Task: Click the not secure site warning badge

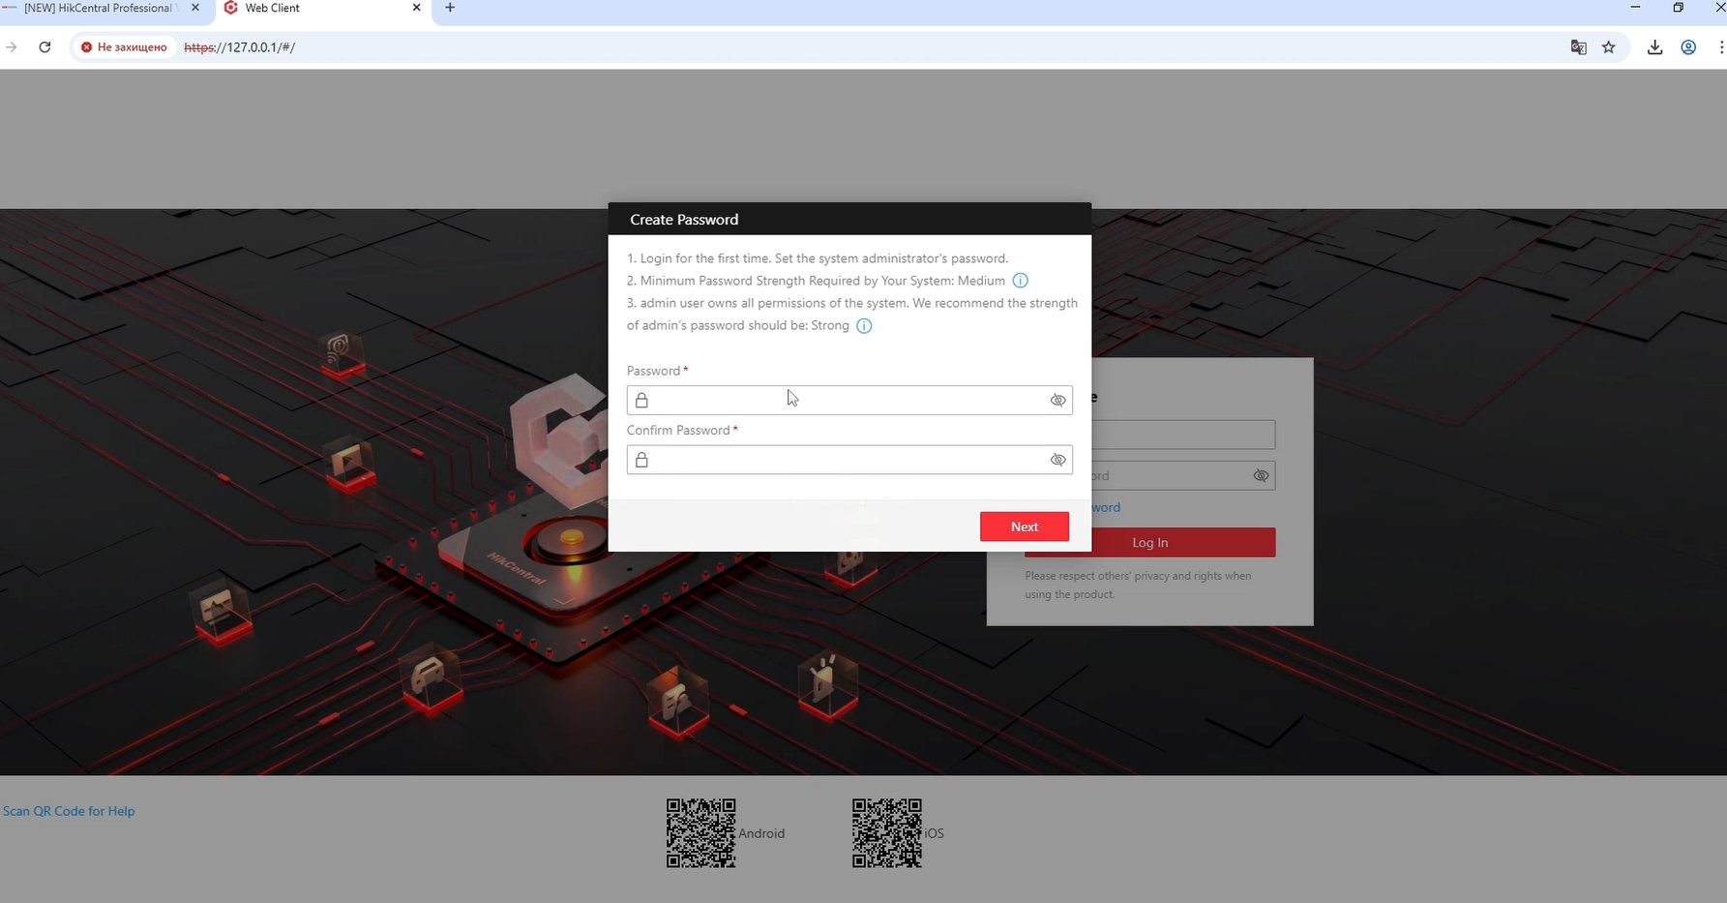Action: pos(124,47)
